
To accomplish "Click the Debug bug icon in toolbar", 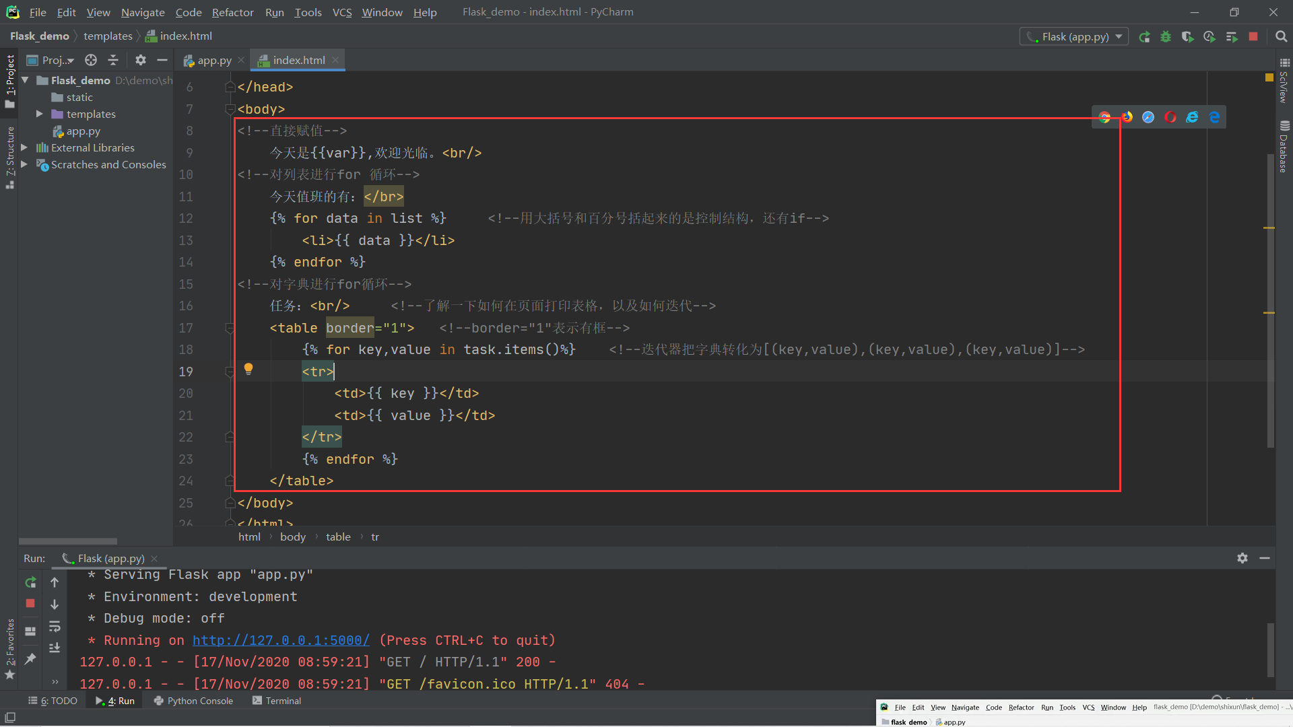I will click(x=1166, y=37).
